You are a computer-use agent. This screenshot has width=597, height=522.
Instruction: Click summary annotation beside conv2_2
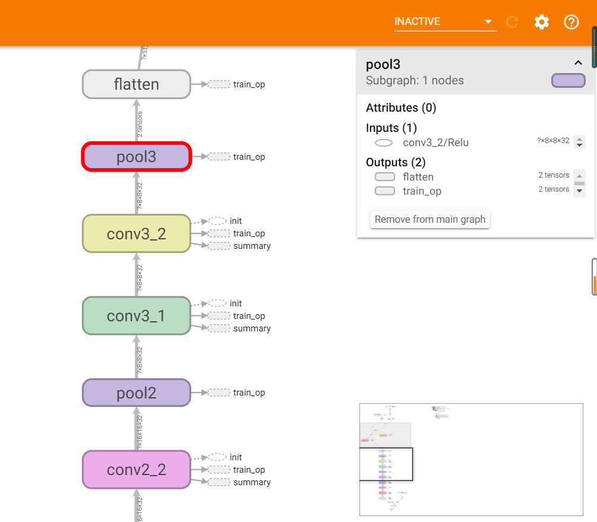240,482
